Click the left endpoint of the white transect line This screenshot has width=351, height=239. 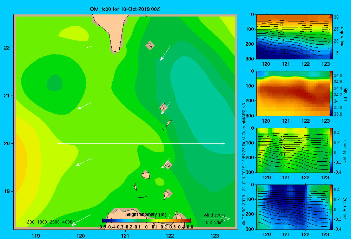tap(58, 143)
